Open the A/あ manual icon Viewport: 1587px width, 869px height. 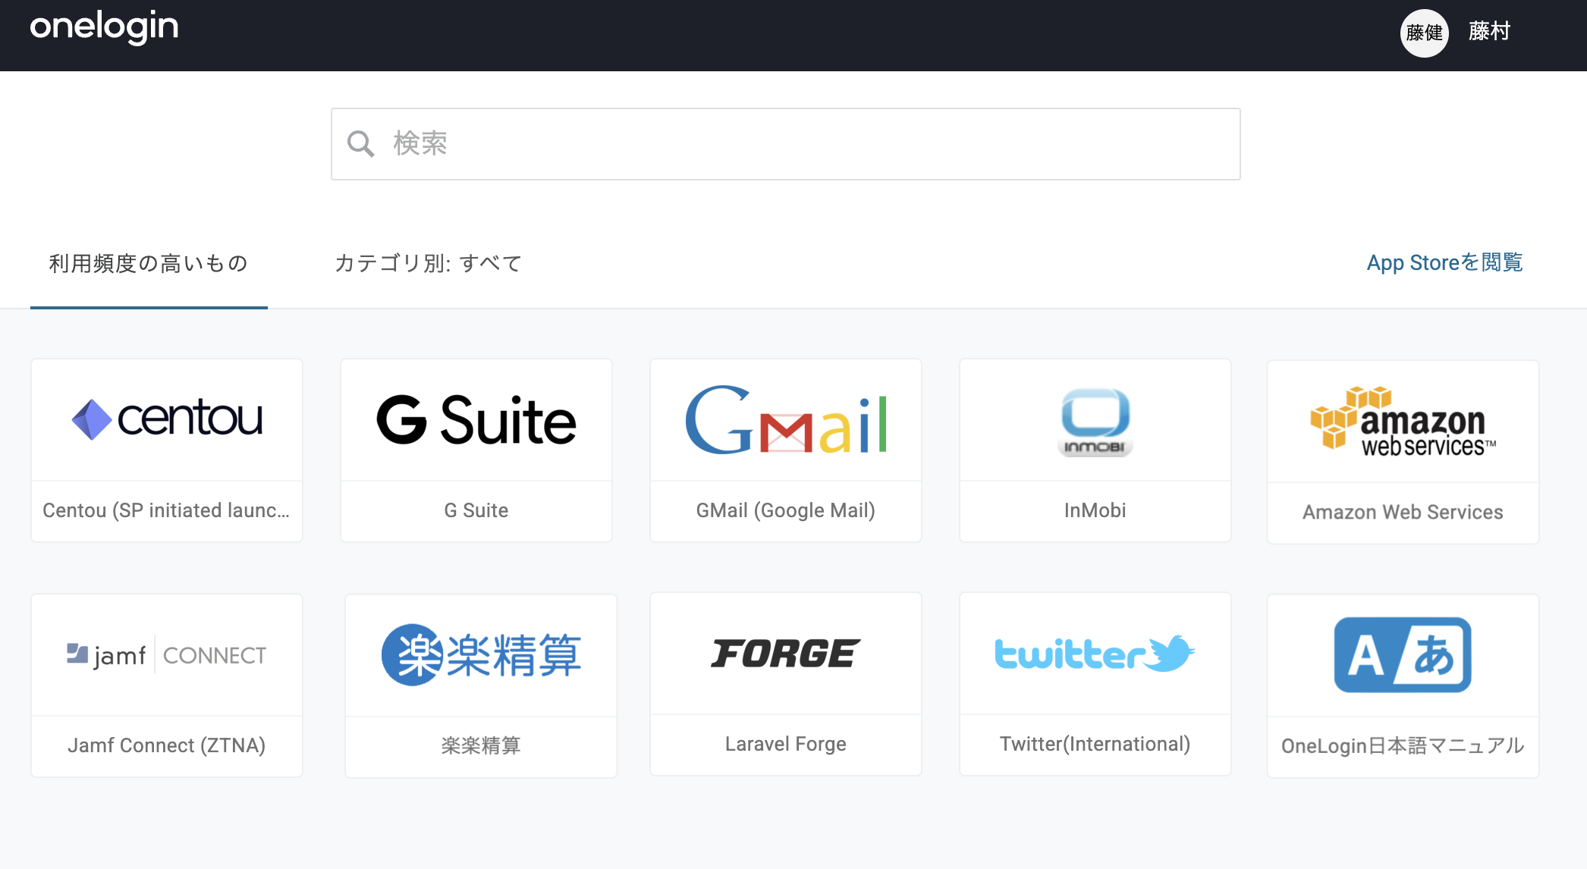(1403, 654)
